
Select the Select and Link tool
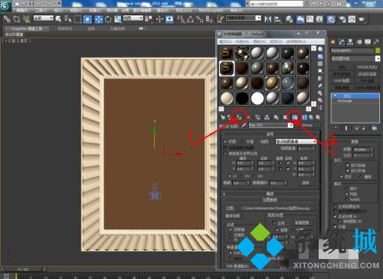7,18
